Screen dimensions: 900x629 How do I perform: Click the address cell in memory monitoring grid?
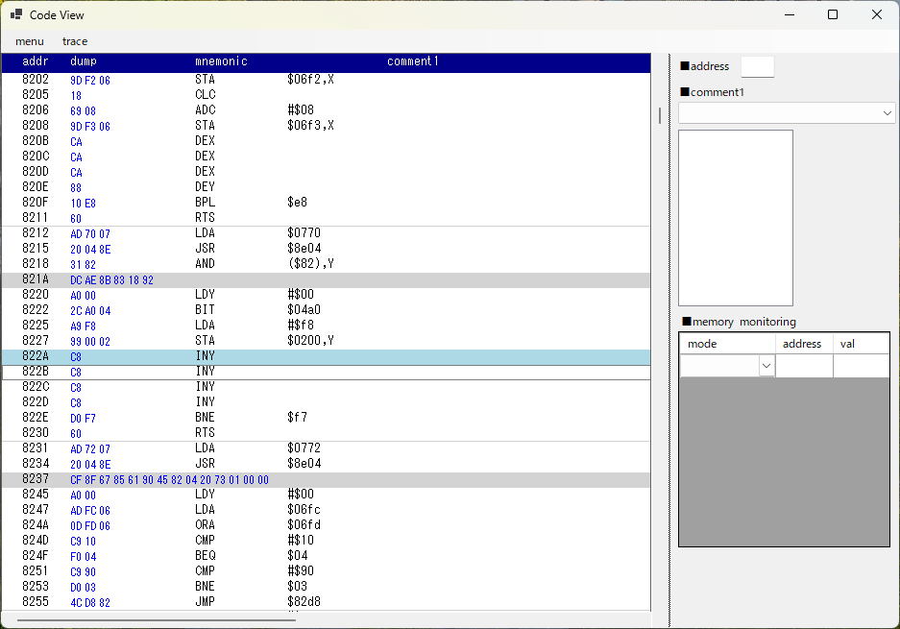coord(804,366)
